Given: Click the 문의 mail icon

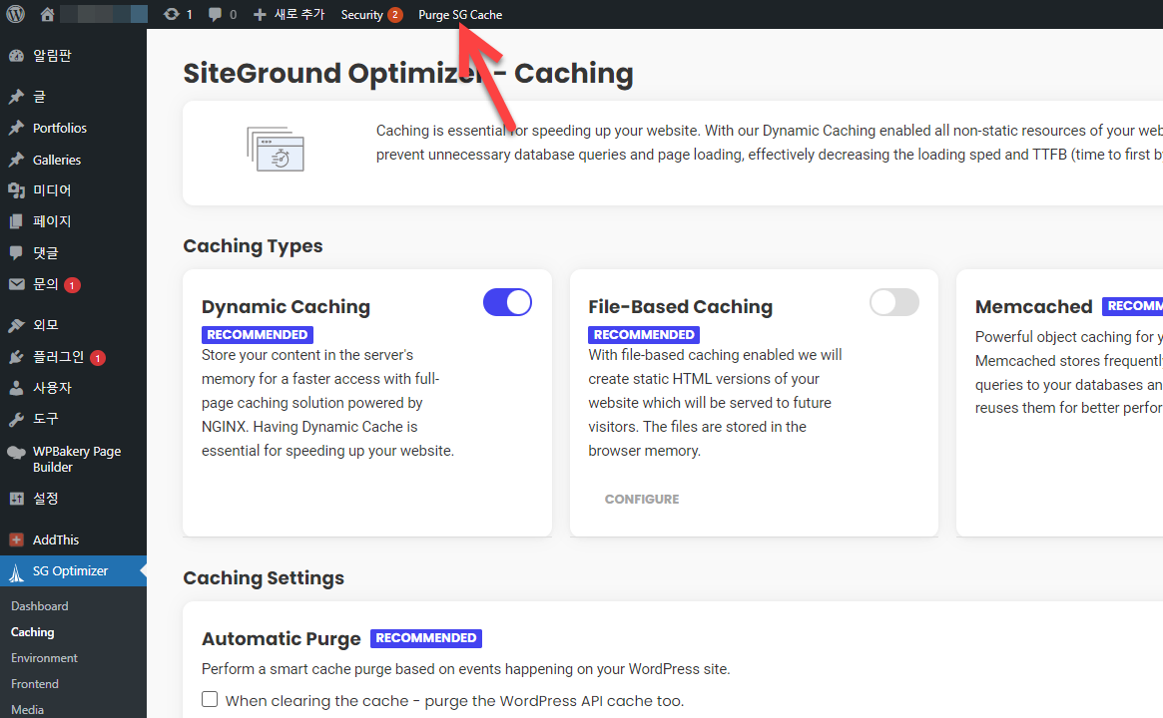Looking at the screenshot, I should [16, 284].
